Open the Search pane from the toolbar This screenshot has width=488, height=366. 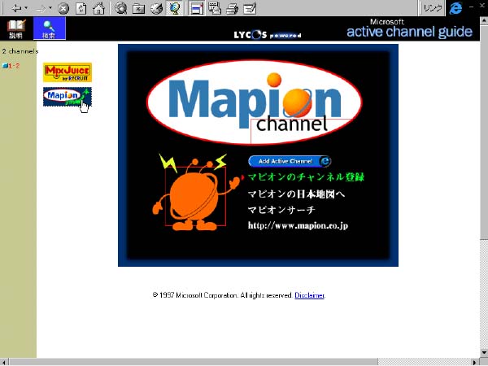[x=120, y=8]
